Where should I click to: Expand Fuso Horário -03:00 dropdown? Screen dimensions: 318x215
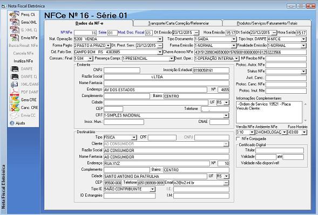[x=304, y=132]
